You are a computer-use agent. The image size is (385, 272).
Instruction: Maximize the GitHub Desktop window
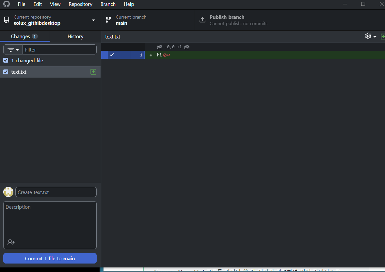tap(363, 4)
